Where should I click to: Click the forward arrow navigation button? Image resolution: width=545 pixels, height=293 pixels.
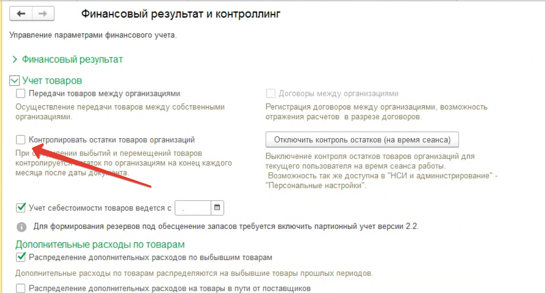pyautogui.click(x=43, y=14)
